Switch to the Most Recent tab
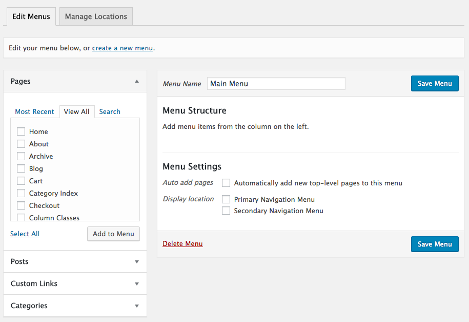469x322 pixels. [x=34, y=111]
